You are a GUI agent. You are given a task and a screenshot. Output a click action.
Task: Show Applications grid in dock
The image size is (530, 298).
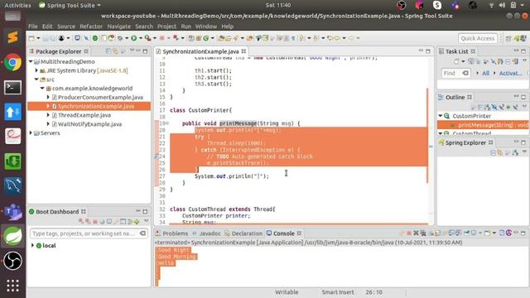click(13, 286)
